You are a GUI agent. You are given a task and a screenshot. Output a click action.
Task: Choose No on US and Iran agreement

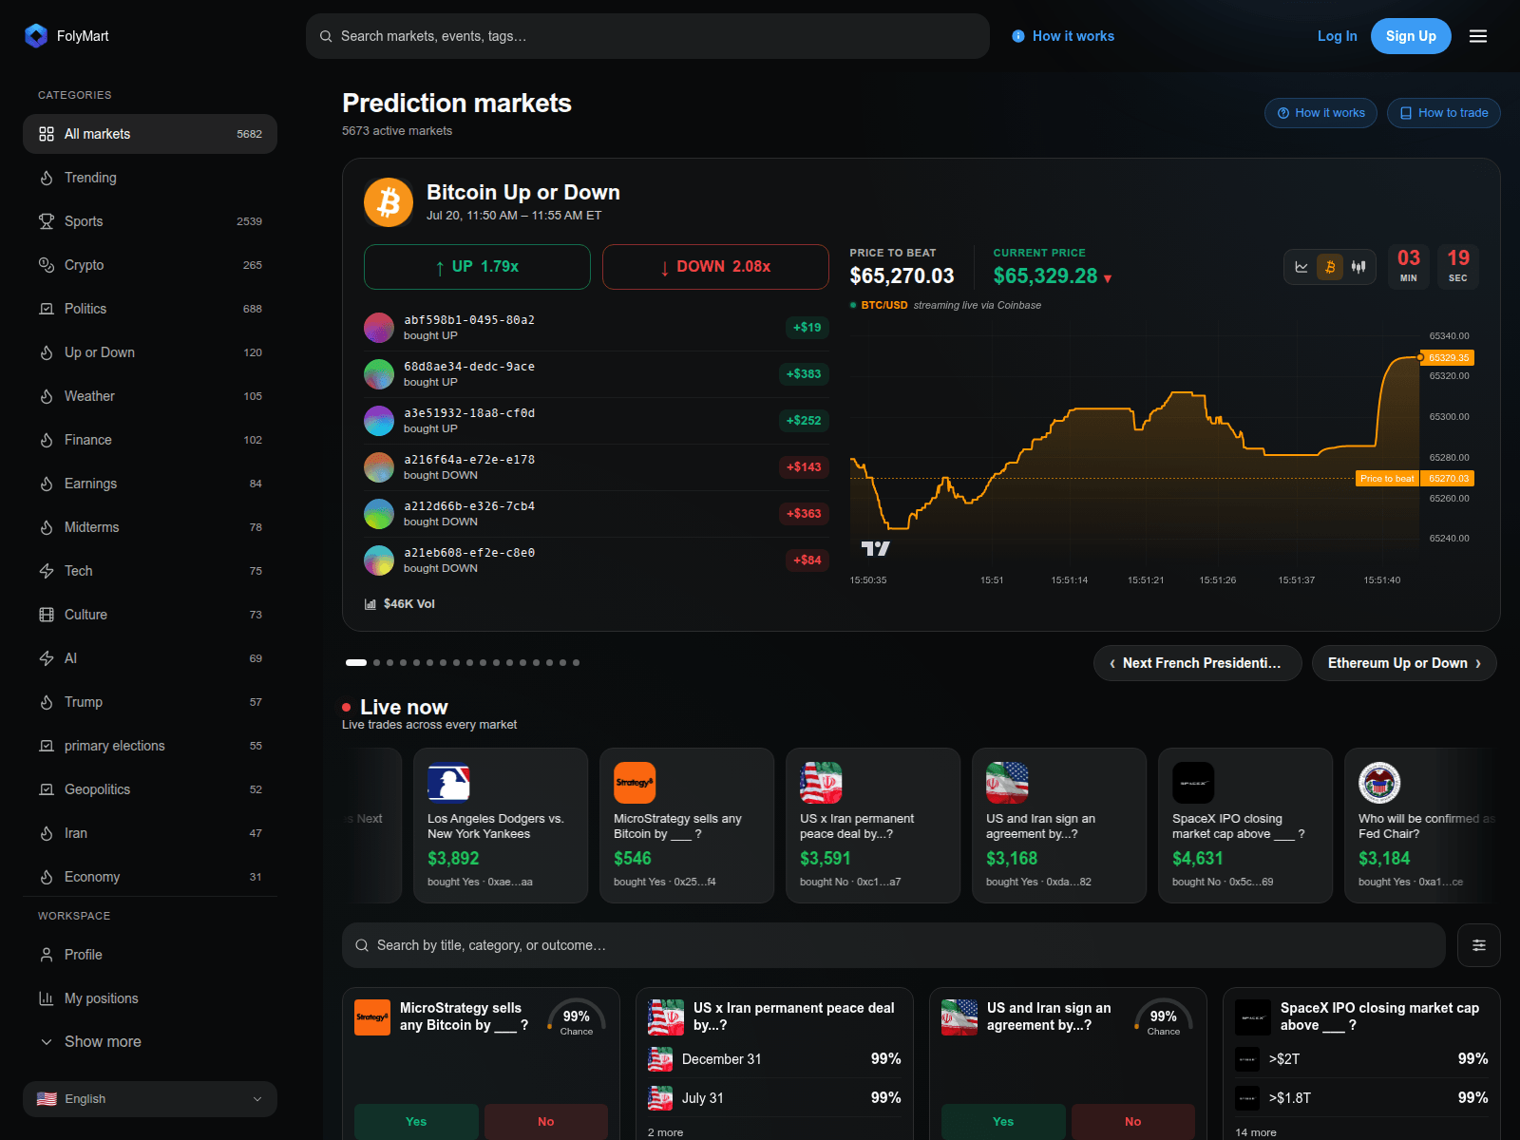point(1133,1122)
